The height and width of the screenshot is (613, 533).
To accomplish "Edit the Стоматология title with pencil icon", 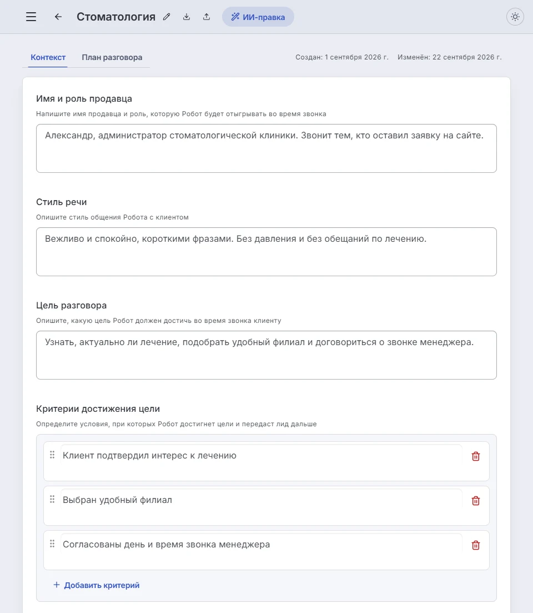I will tap(167, 17).
